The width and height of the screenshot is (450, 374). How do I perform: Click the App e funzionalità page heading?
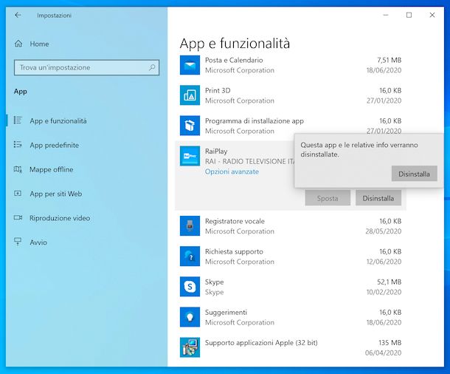(x=235, y=44)
